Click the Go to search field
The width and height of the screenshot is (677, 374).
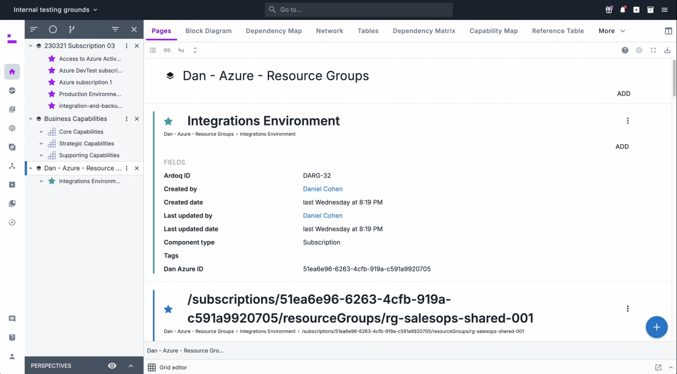click(x=358, y=10)
